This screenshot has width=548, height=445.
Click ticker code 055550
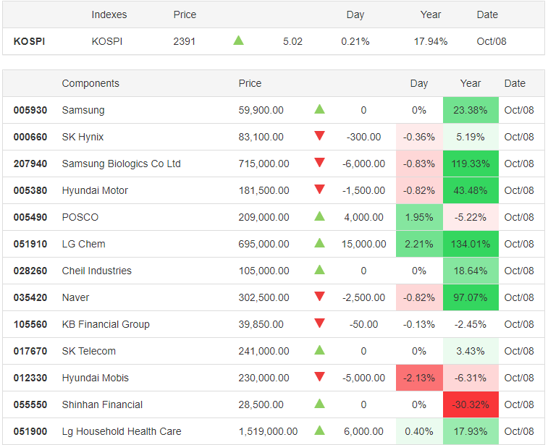(30, 404)
